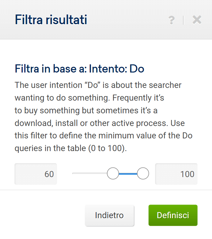212x239 pixels.
Task: Click the horizontal separator line above the buttons
Action: [x=106, y=190]
